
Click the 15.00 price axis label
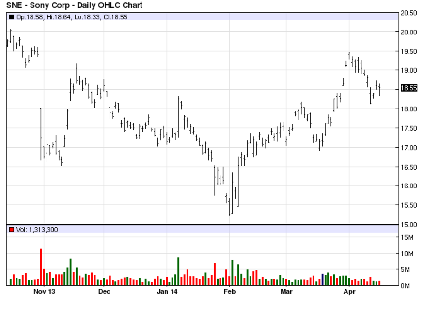(x=408, y=224)
